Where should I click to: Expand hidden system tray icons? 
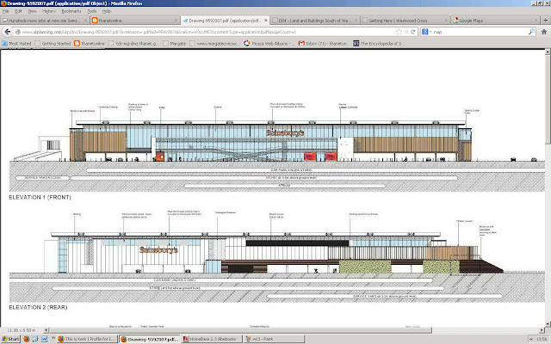click(x=531, y=339)
